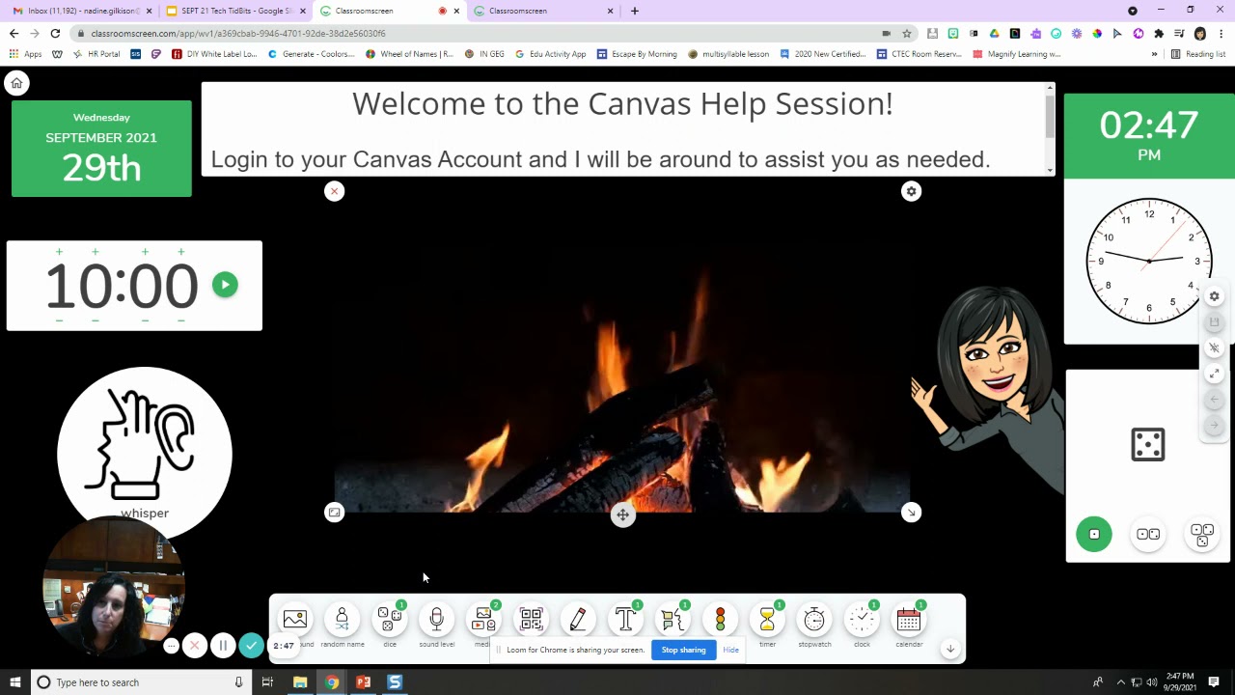Screen dimensions: 1235x695
Task: Open the Escape By Morning bookmark
Action: pyautogui.click(x=637, y=54)
